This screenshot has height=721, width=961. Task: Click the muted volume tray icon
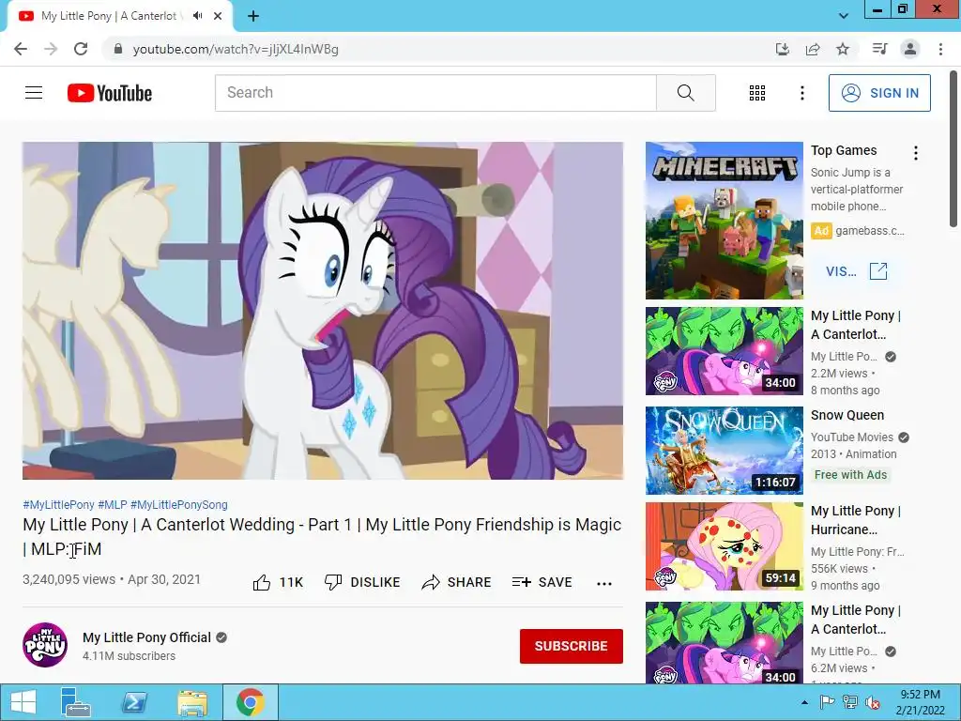pos(873,702)
